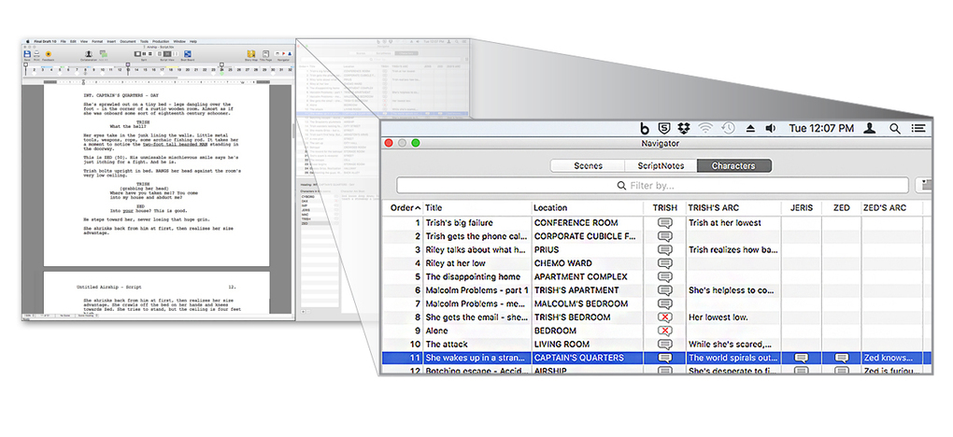The height and width of the screenshot is (437, 953).
Task: Click the Final Draft horizontal story map scrollbar
Action: click(100, 78)
